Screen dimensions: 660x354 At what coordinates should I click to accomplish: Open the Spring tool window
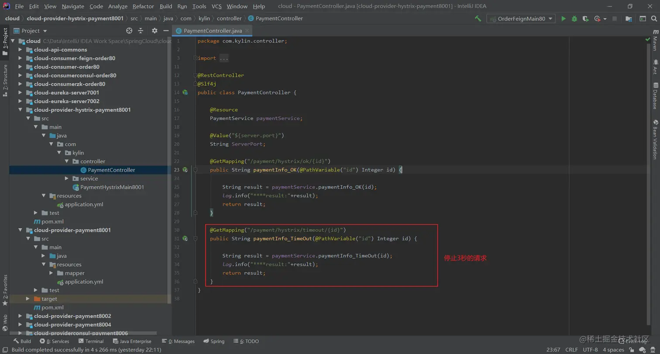click(213, 341)
